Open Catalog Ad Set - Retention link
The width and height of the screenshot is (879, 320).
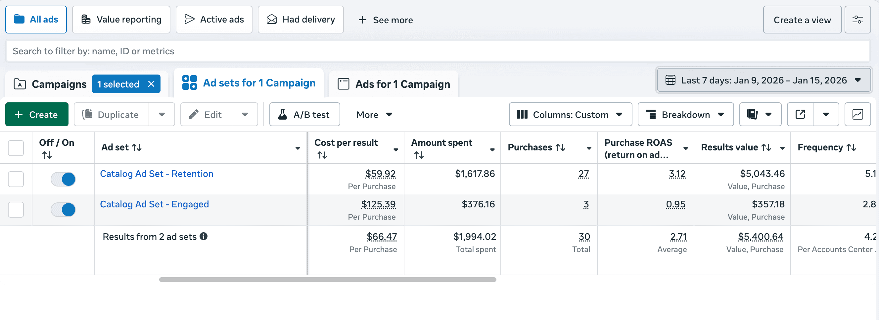pos(156,174)
